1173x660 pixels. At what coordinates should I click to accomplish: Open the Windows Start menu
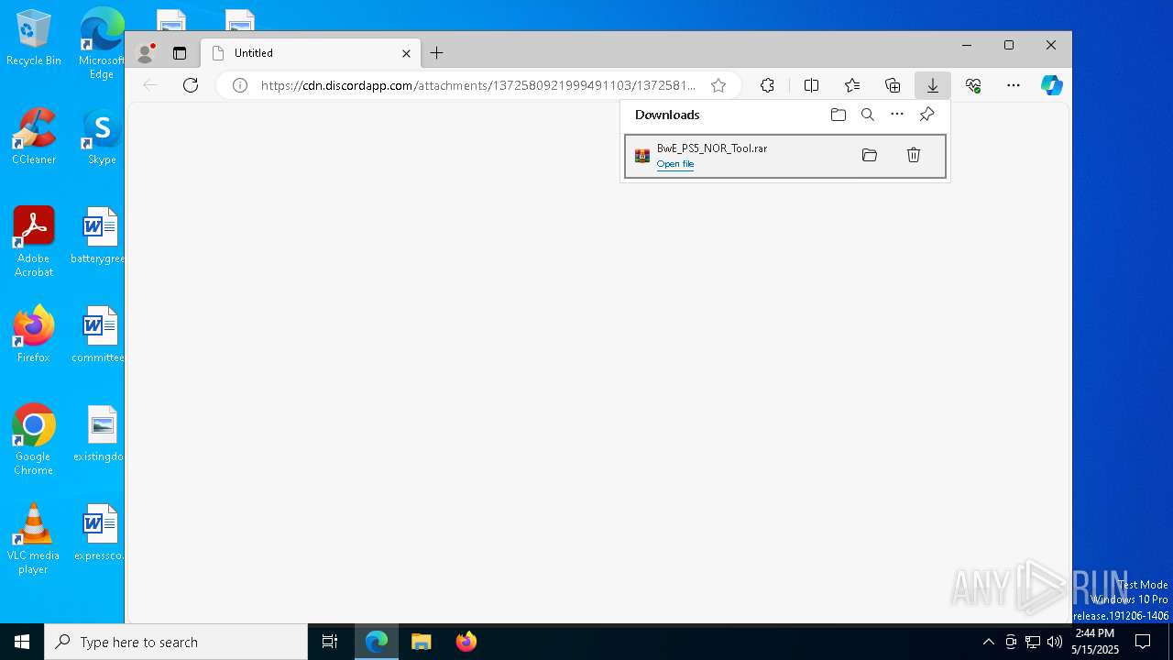click(x=22, y=642)
